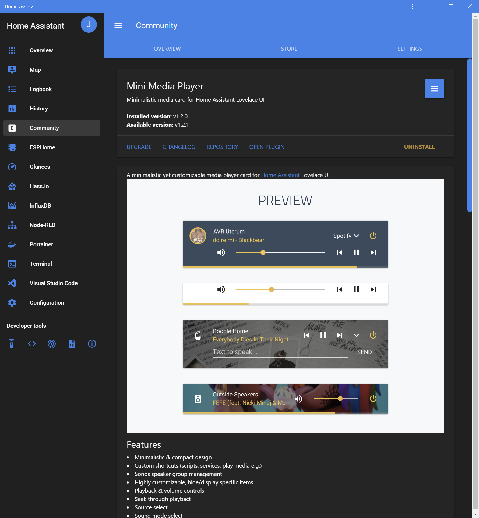Open the Overview sidebar item
This screenshot has width=479, height=518.
click(52, 50)
